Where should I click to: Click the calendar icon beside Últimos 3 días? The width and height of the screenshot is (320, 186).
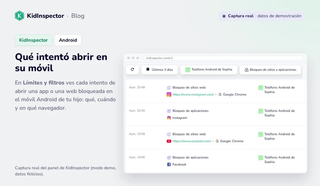pyautogui.click(x=148, y=69)
